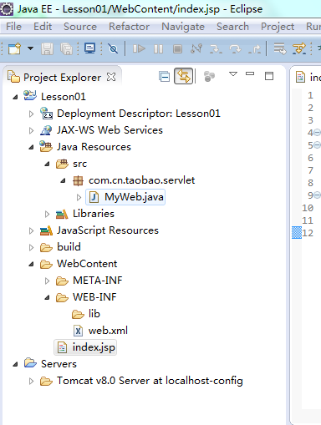Click the Step Over icon

tap(236, 49)
